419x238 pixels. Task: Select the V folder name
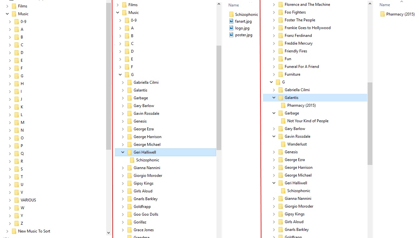tap(22, 192)
